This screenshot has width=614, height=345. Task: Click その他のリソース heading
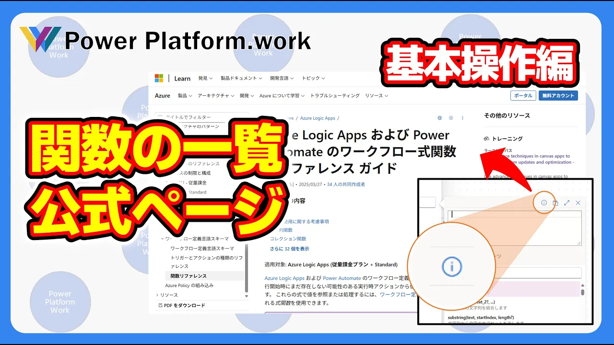coord(507,115)
